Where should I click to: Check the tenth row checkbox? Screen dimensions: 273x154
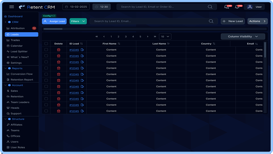coord(46,105)
